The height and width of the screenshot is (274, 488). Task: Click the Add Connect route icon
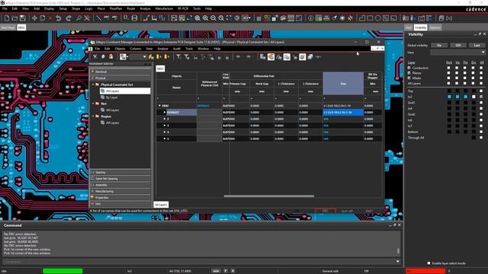(x=146, y=18)
